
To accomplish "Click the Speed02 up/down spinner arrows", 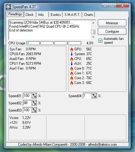I will (34, 103).
